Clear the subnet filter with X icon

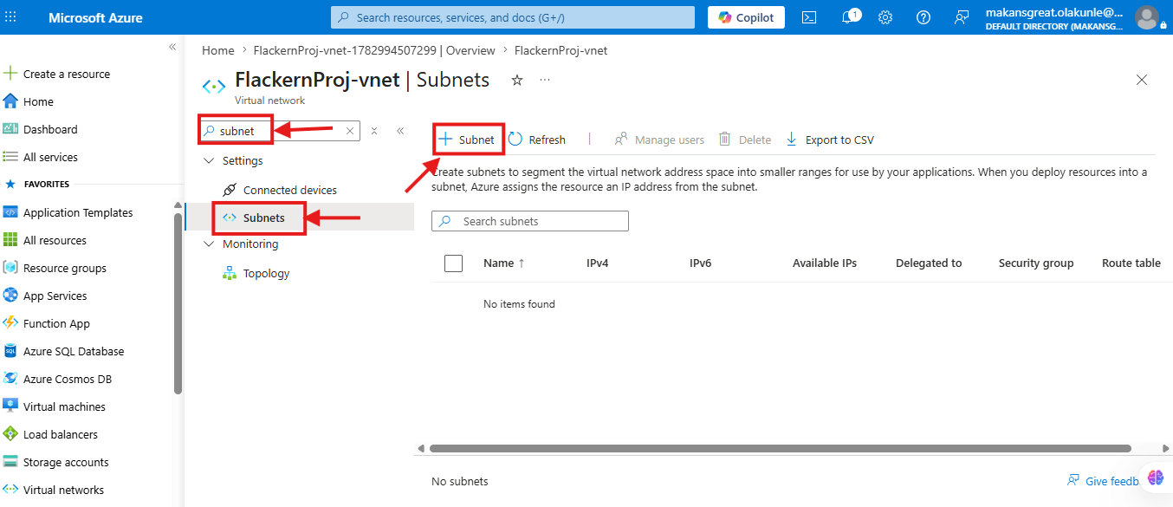pos(350,131)
